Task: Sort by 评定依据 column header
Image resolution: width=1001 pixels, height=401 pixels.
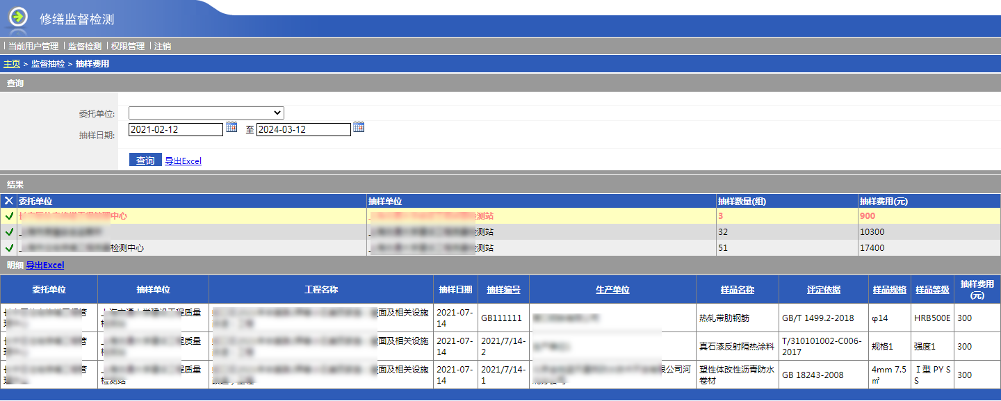Action: pos(824,290)
